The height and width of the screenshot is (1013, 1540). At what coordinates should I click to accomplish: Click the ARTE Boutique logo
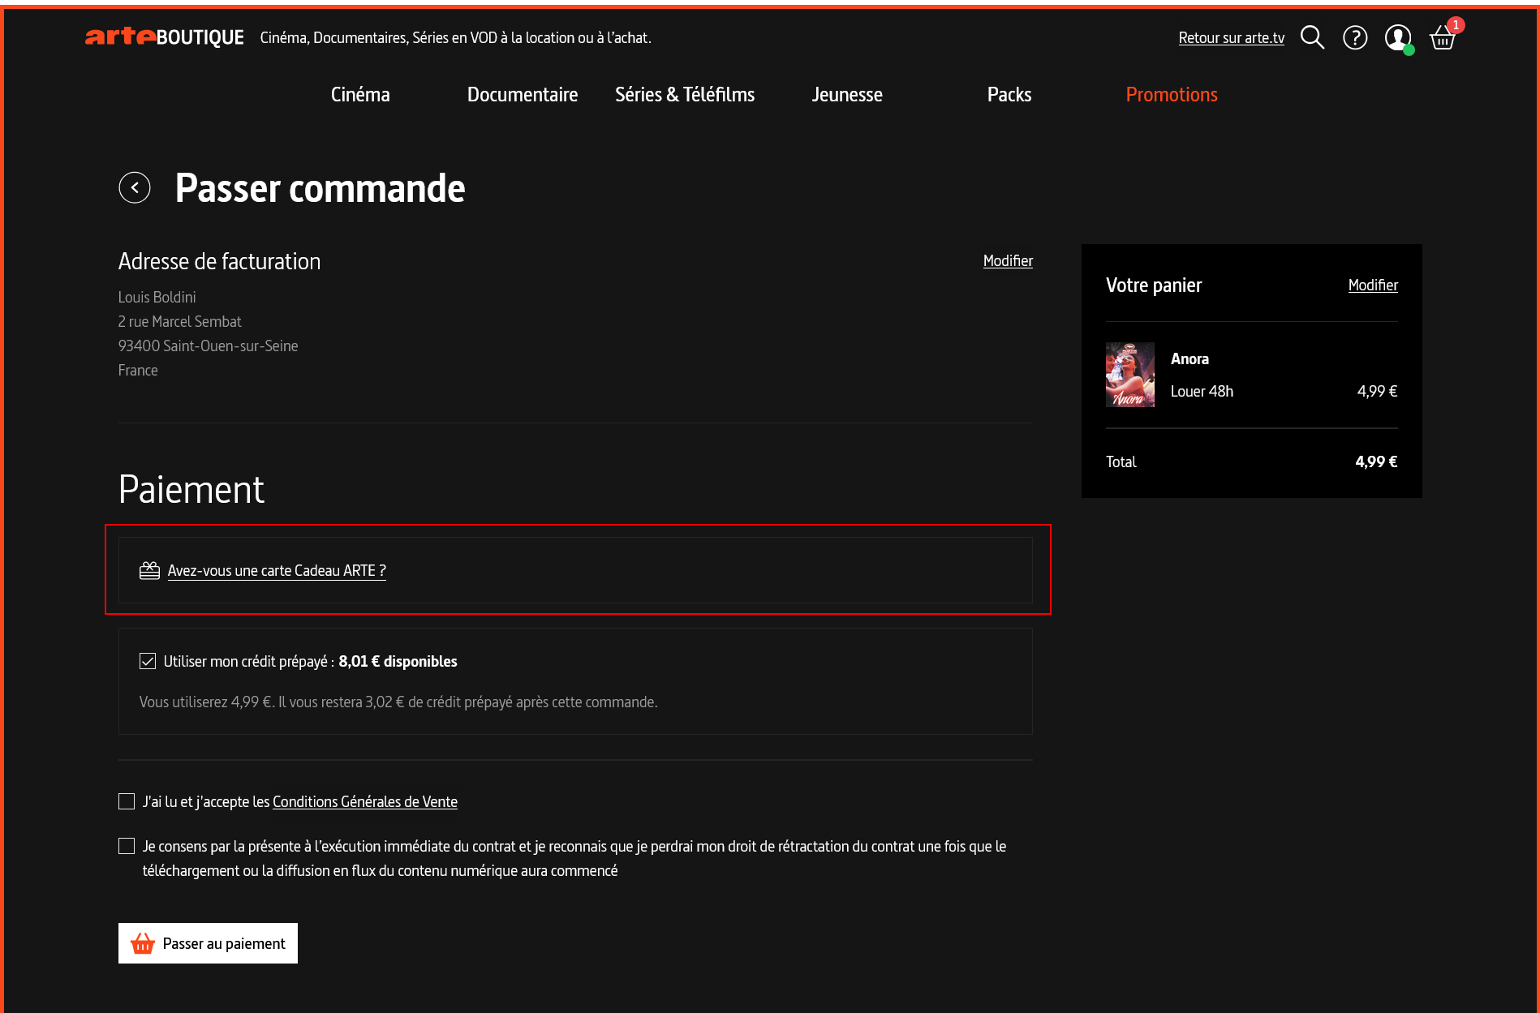(x=164, y=37)
